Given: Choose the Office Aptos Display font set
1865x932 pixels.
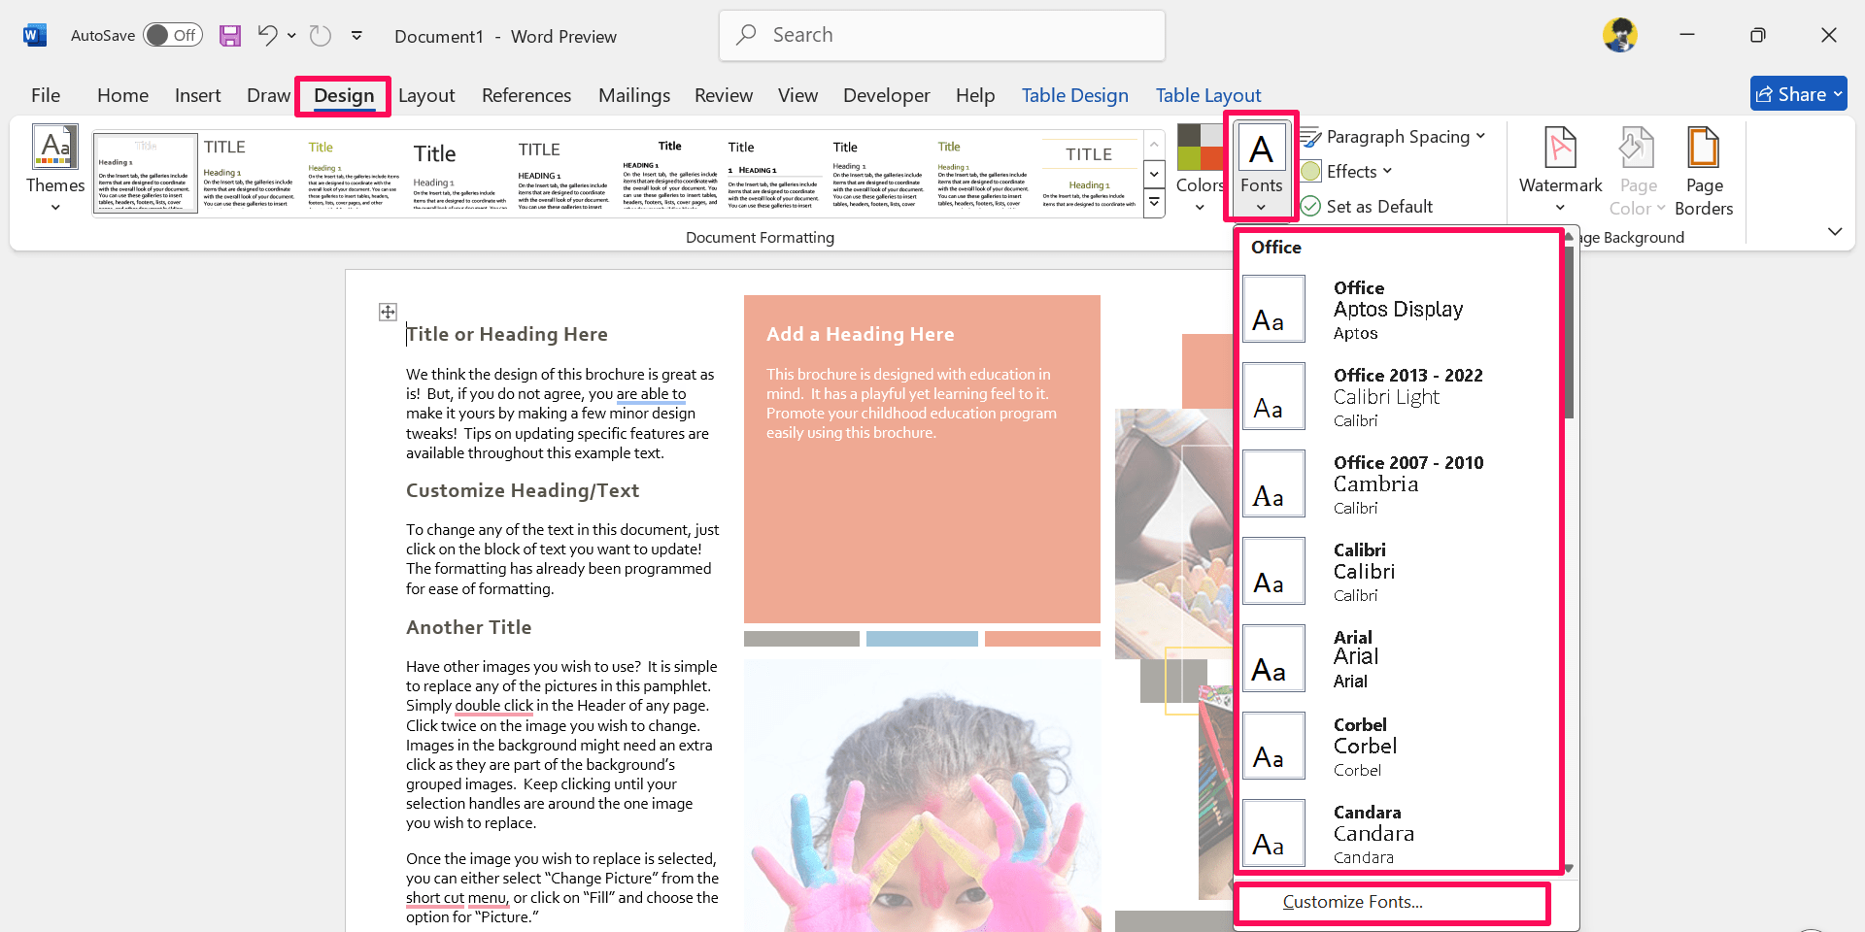Looking at the screenshot, I should (1399, 310).
